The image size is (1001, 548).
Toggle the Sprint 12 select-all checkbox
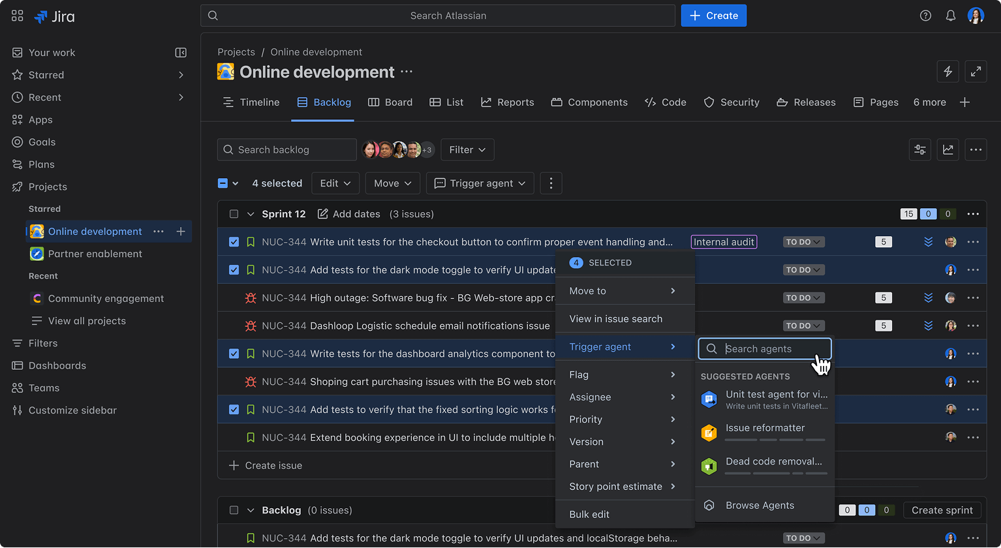coord(234,214)
